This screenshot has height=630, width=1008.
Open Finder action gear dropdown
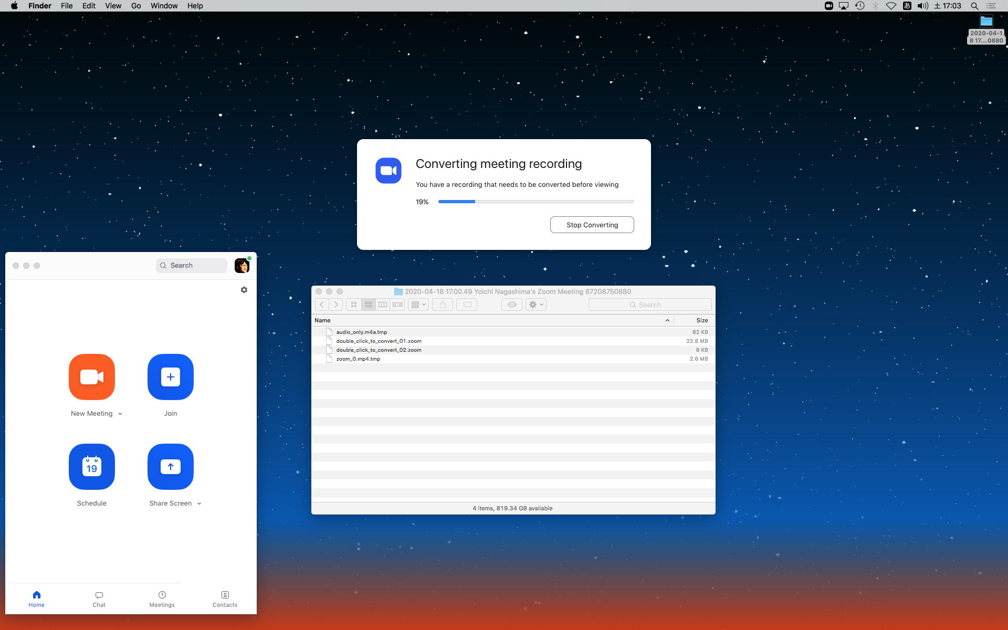[536, 304]
